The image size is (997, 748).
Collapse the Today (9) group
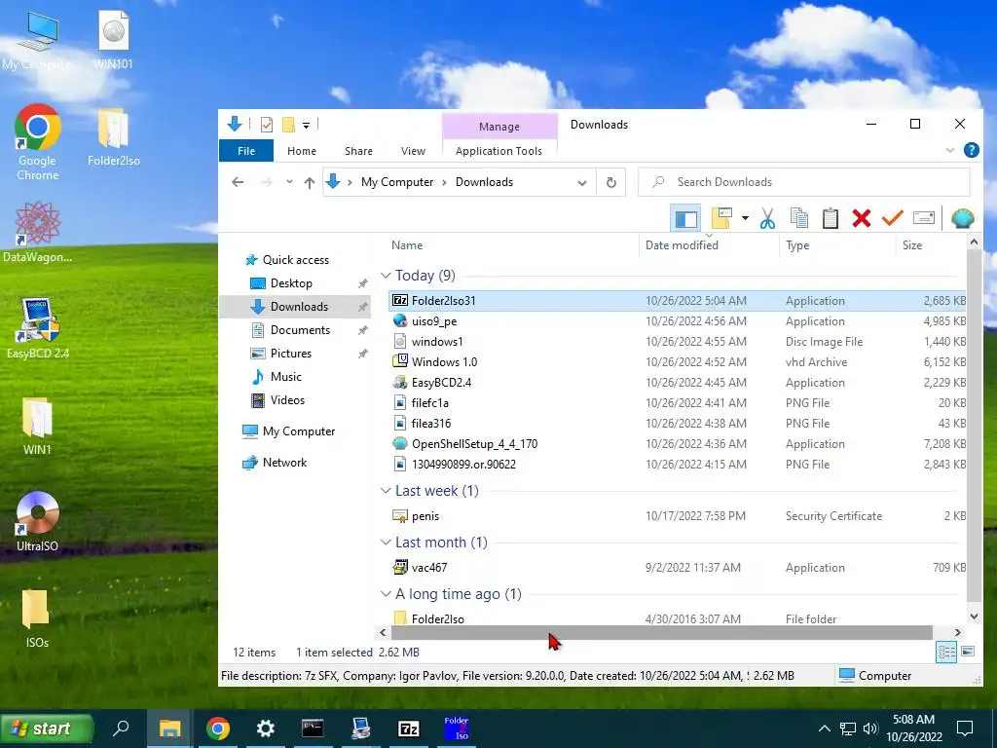pyautogui.click(x=386, y=276)
